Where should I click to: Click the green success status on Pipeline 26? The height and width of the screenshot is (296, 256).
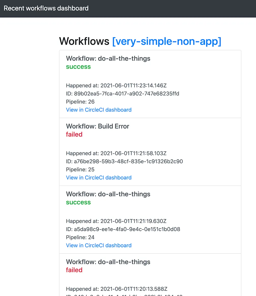tap(78, 67)
